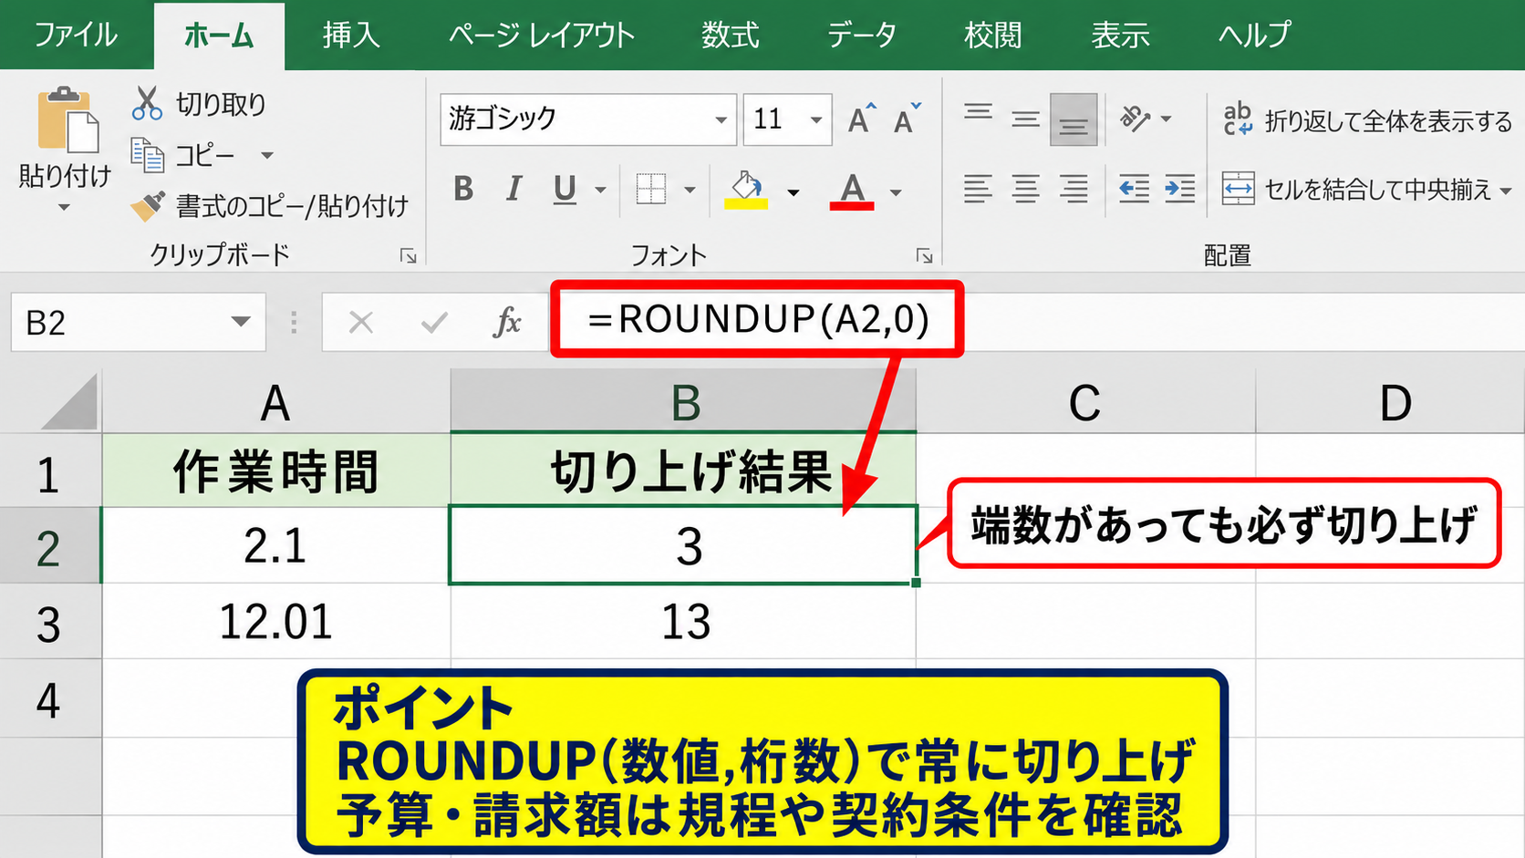Image resolution: width=1525 pixels, height=858 pixels.
Task: Open the クリップボード dialog launcher
Action: click(x=408, y=256)
